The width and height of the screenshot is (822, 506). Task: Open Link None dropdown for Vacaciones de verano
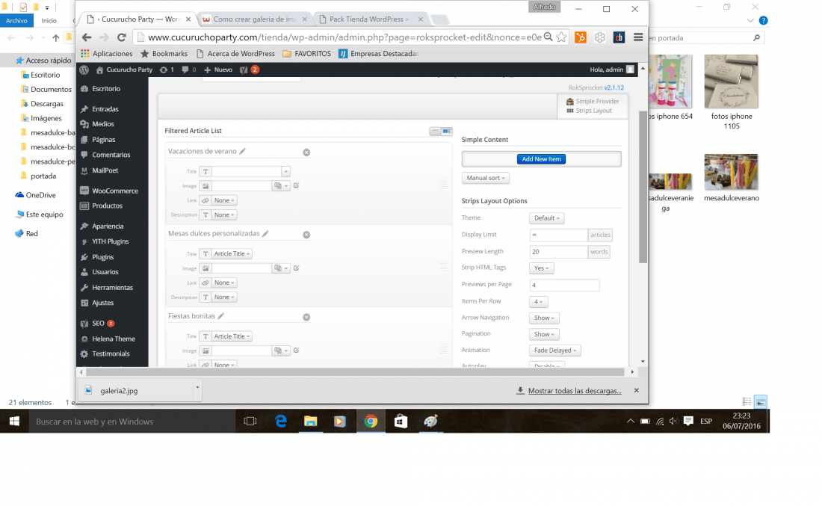224,200
